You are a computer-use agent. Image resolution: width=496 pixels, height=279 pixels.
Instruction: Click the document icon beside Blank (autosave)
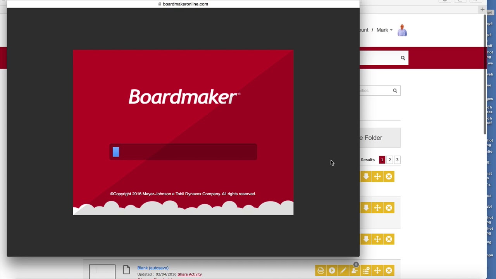pos(126,270)
